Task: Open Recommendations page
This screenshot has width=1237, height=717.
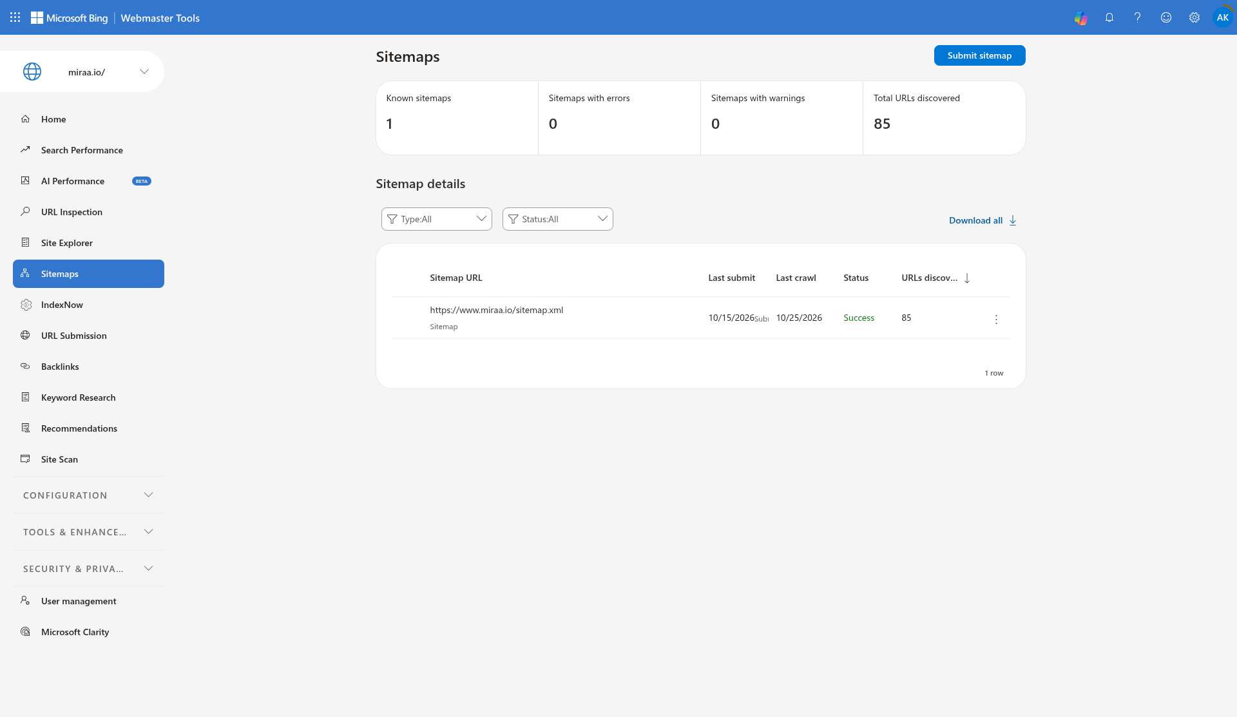Action: 89,428
